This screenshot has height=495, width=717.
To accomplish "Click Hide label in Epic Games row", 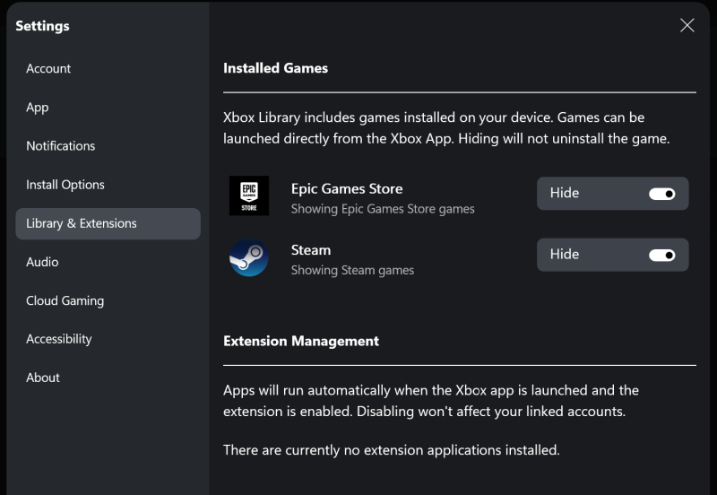I will [x=565, y=193].
